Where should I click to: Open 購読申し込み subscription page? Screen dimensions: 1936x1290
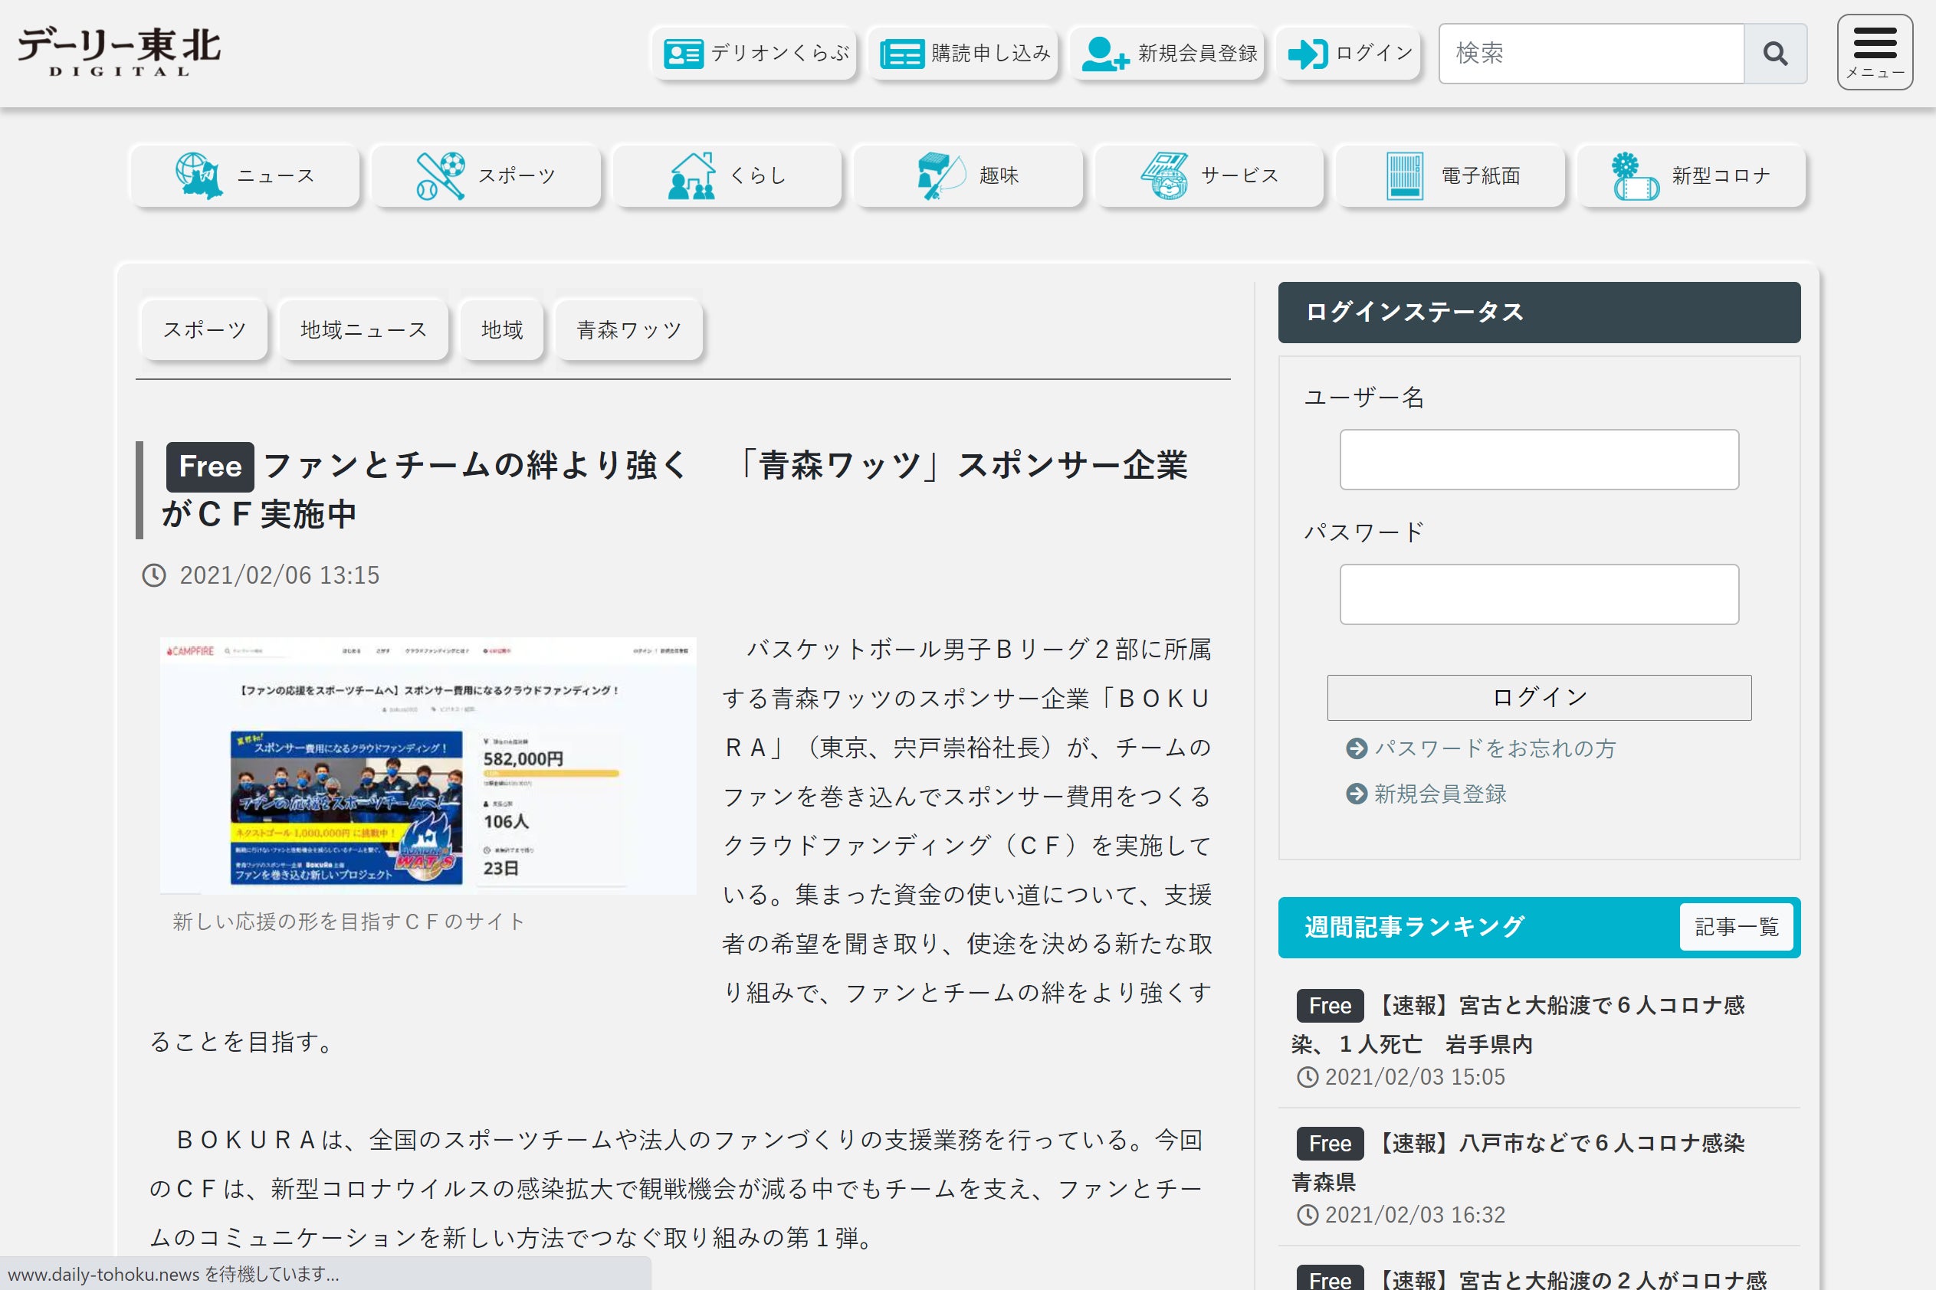[x=965, y=54]
